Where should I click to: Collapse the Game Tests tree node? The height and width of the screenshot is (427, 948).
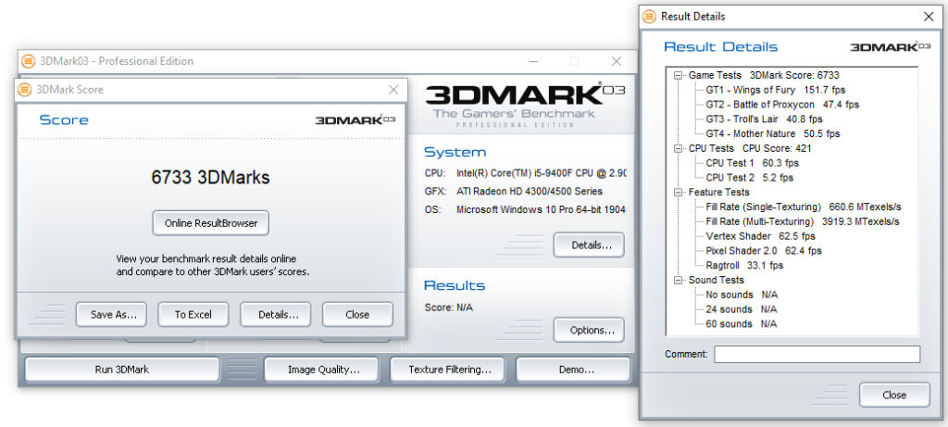pyautogui.click(x=679, y=75)
